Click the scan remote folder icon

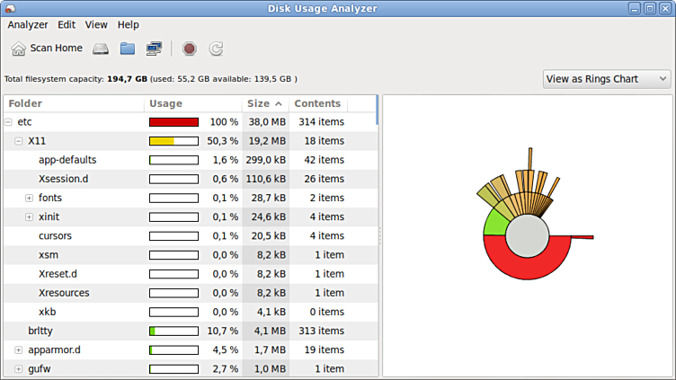click(155, 49)
